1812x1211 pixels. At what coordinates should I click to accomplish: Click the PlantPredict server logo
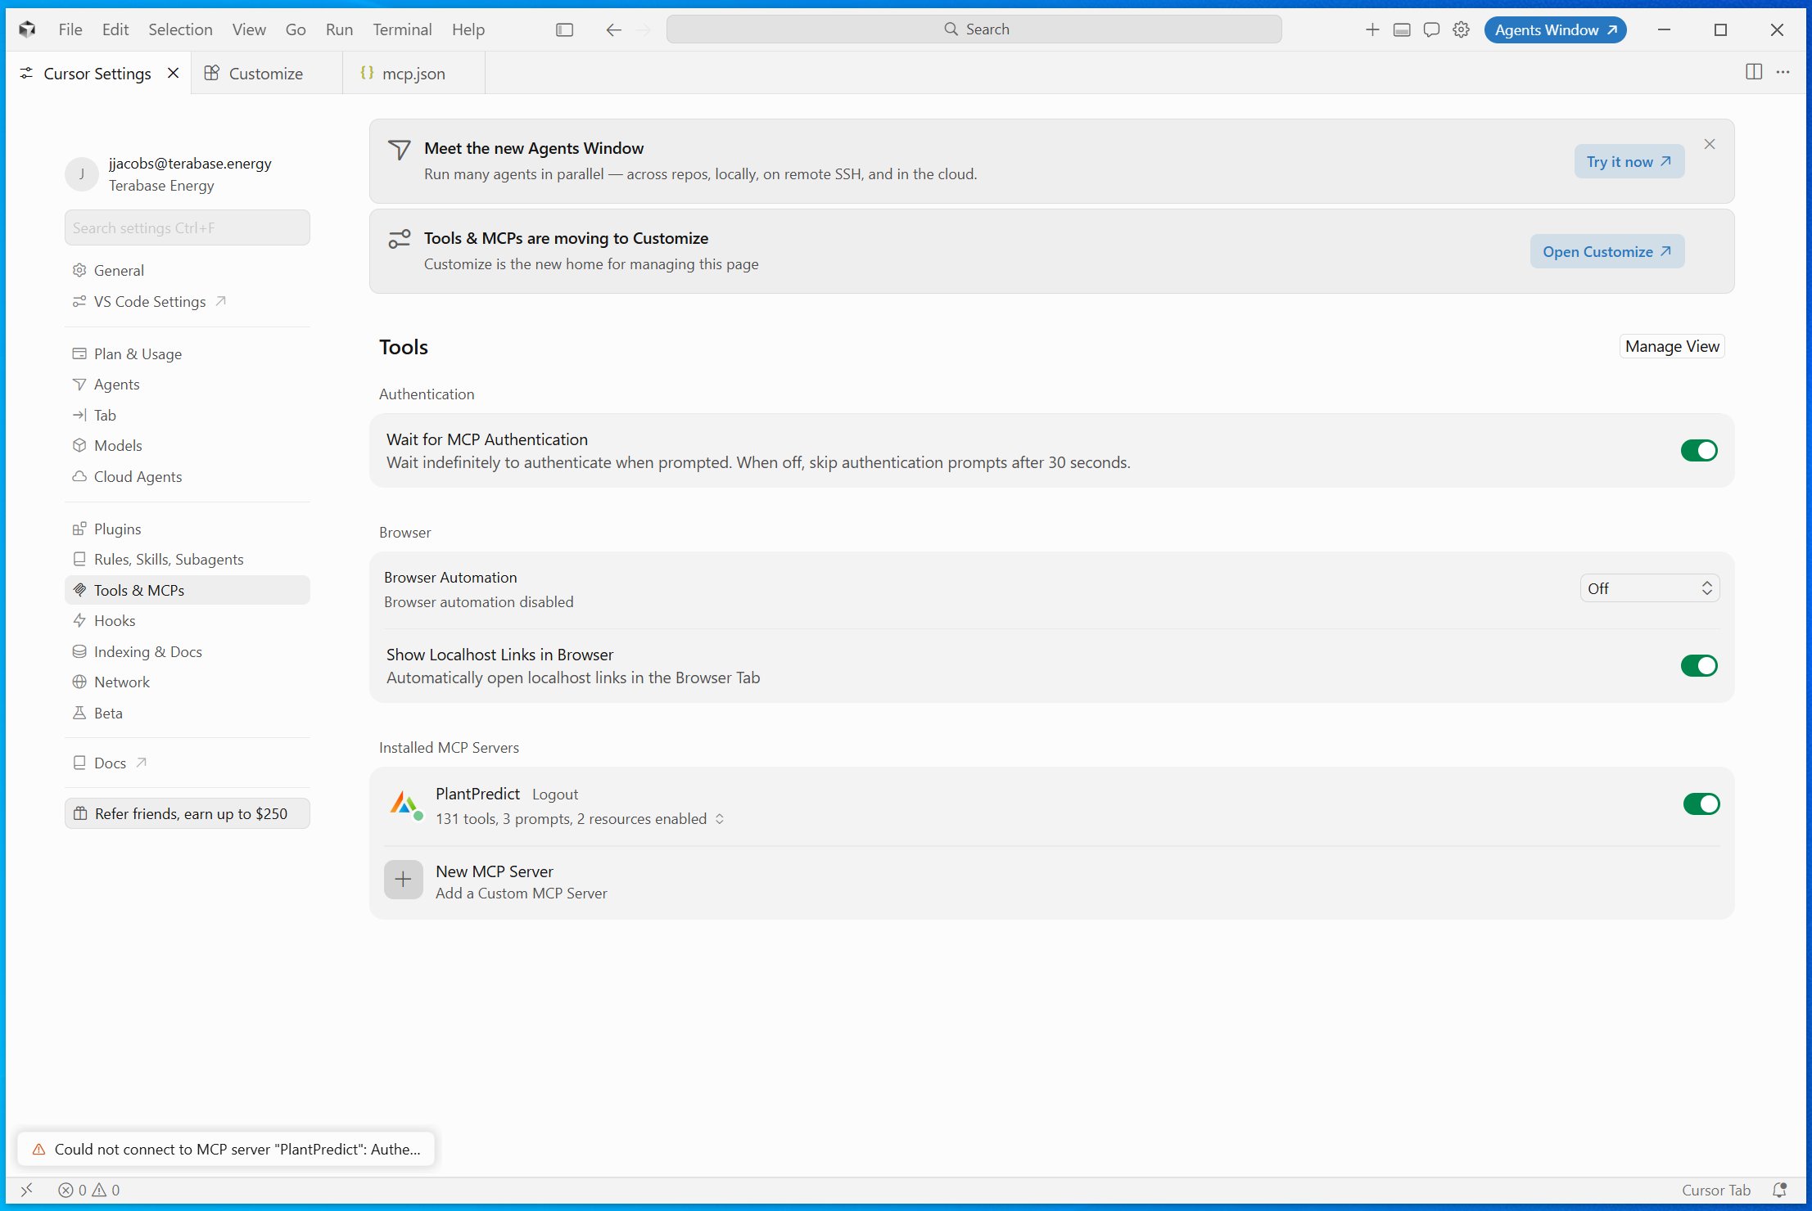[x=404, y=804]
